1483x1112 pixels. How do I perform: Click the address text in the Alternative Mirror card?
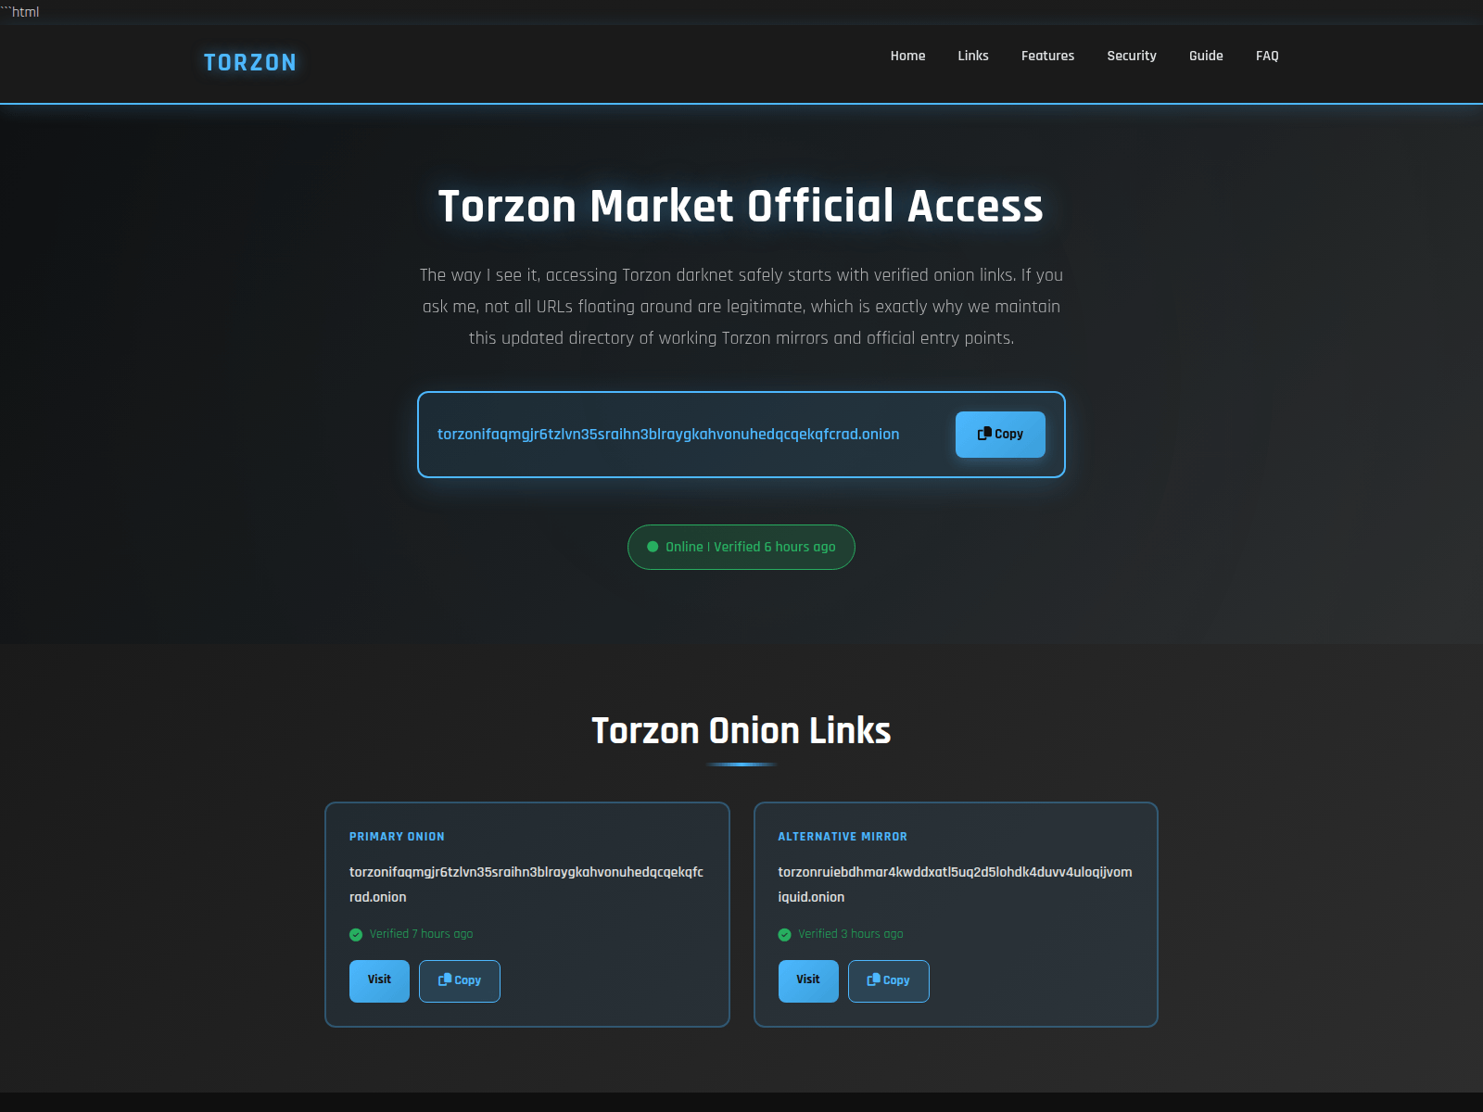tap(955, 884)
